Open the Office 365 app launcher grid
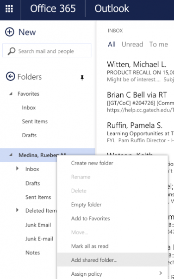The width and height of the screenshot is (174, 279). click(x=9, y=8)
